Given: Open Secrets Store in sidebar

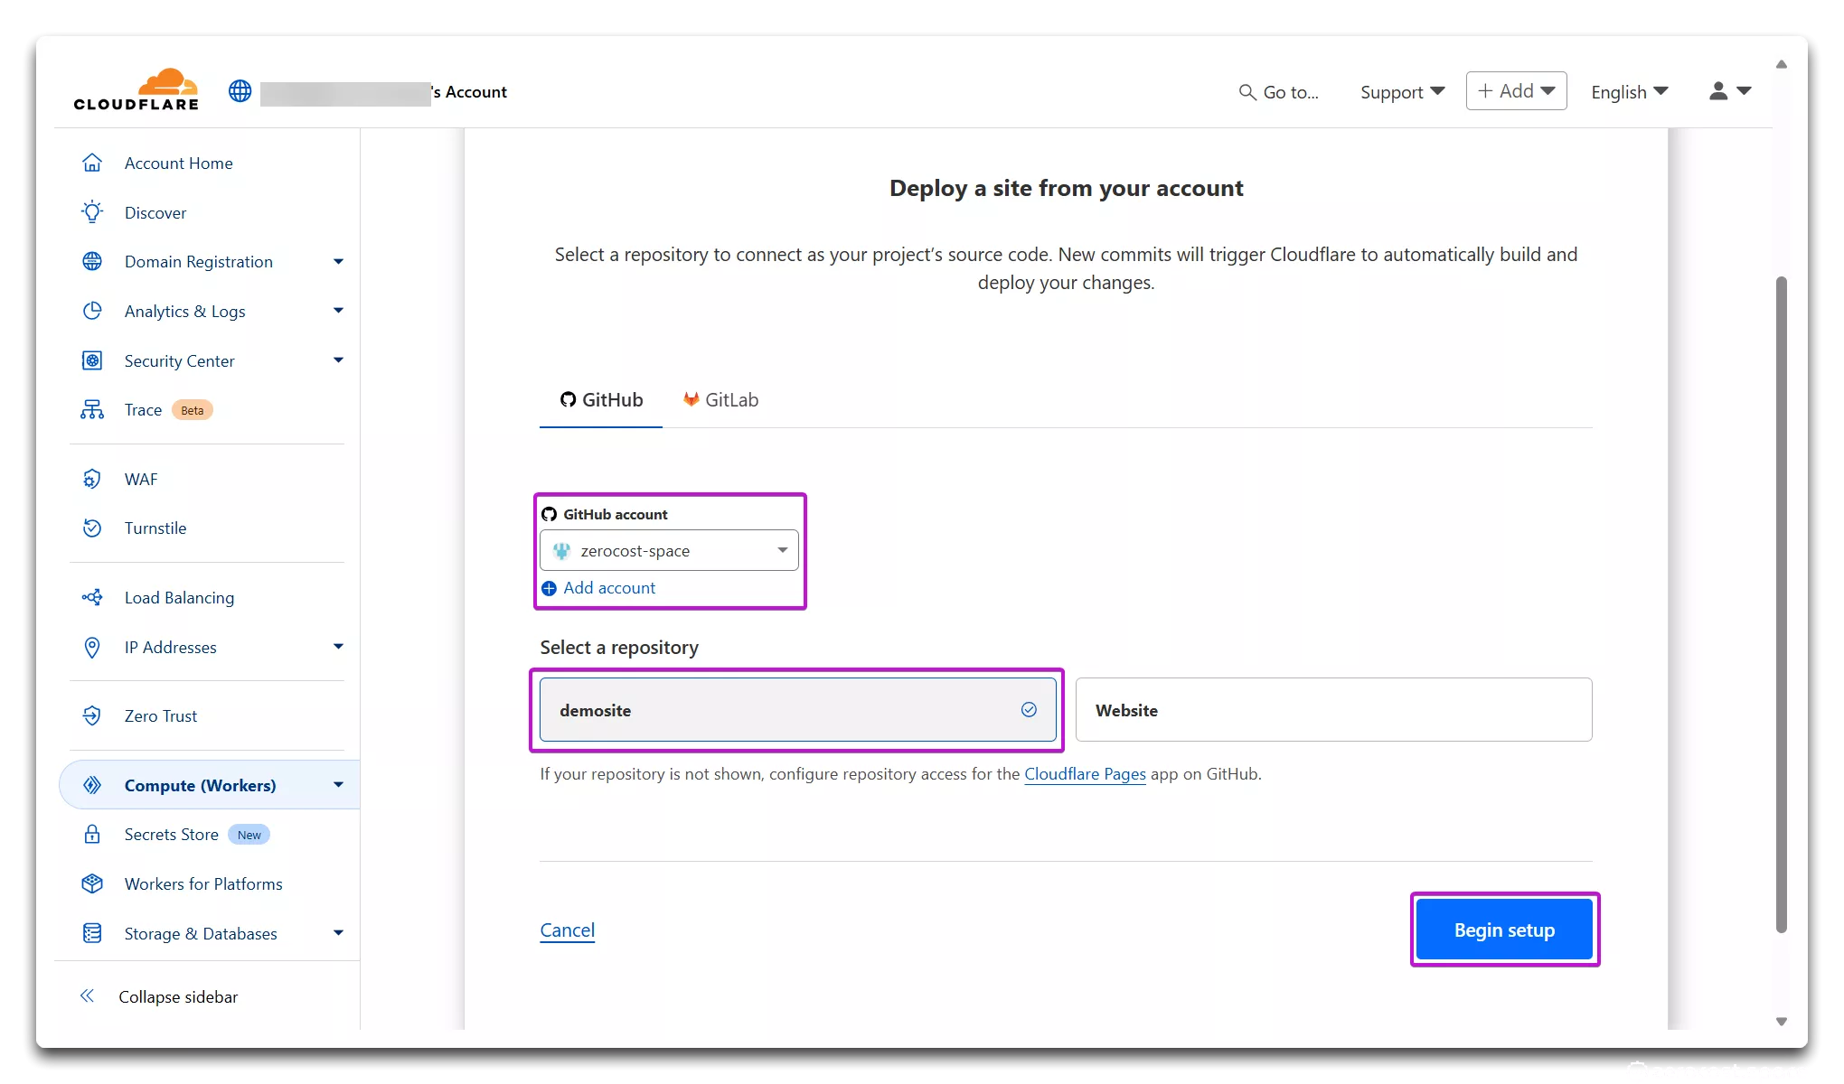Looking at the screenshot, I should tap(172, 835).
